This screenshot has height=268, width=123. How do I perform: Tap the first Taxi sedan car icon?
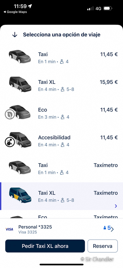pos(20,57)
